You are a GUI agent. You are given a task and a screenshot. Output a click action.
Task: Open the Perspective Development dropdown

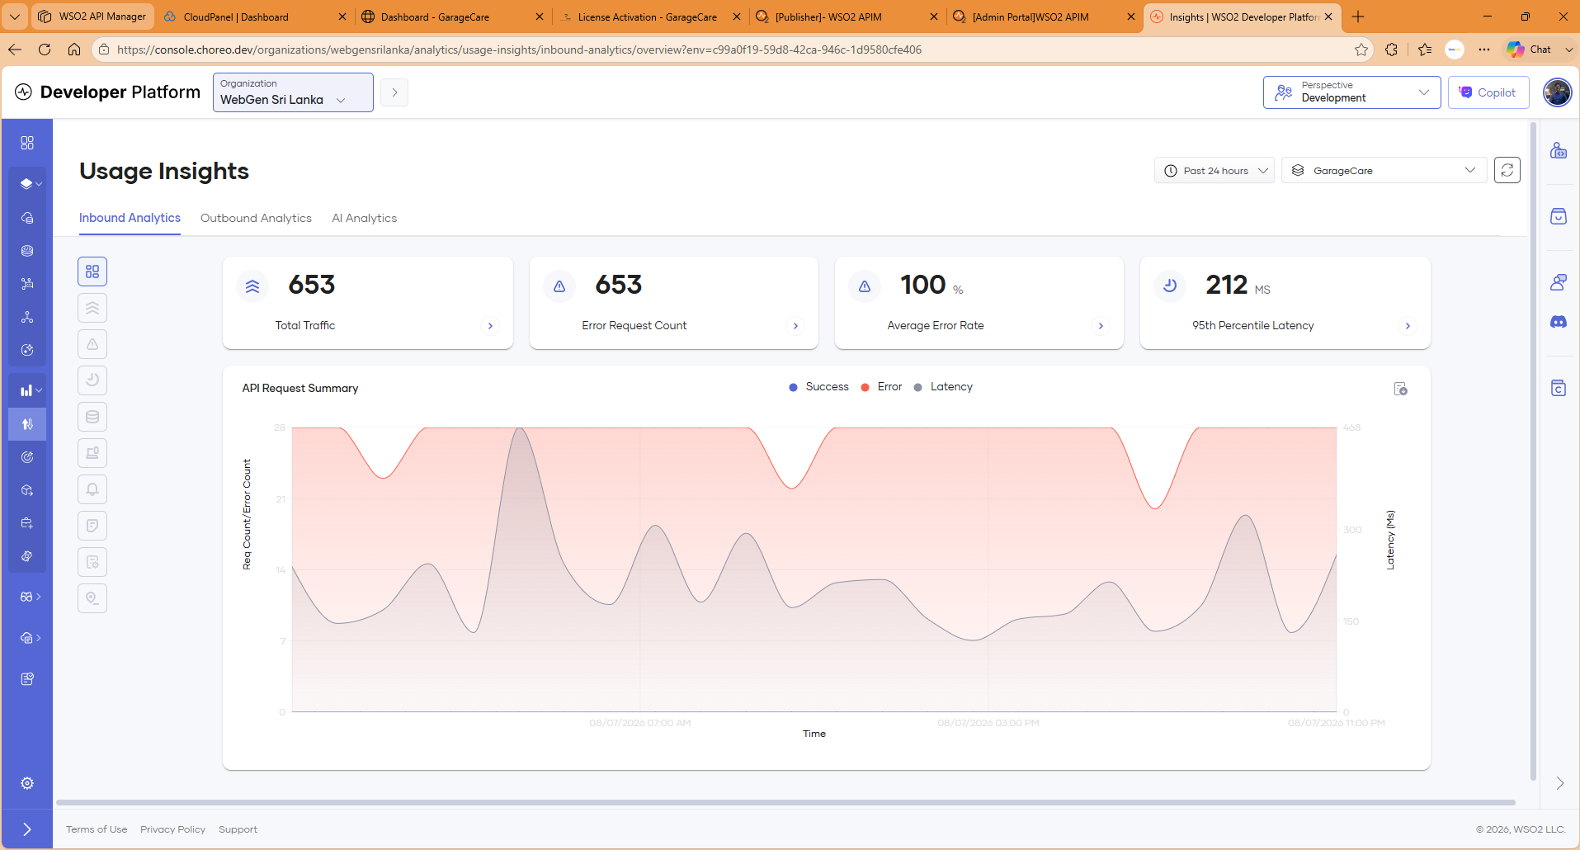(x=1351, y=92)
